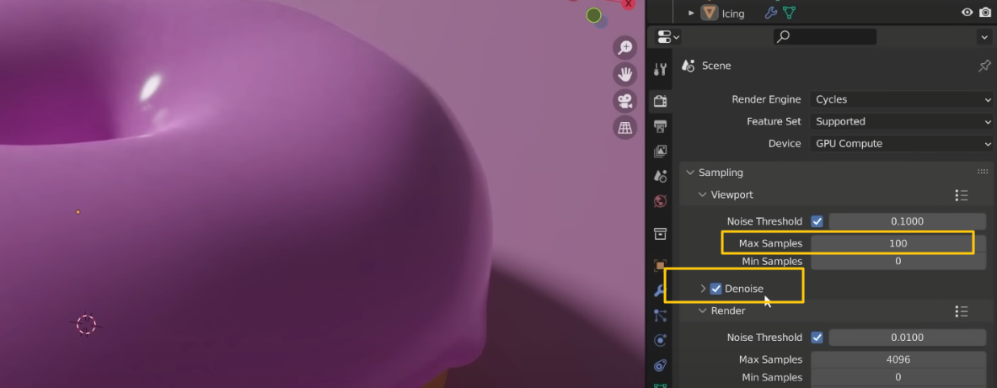
Task: Open the Scene properties tab
Action: [x=660, y=176]
